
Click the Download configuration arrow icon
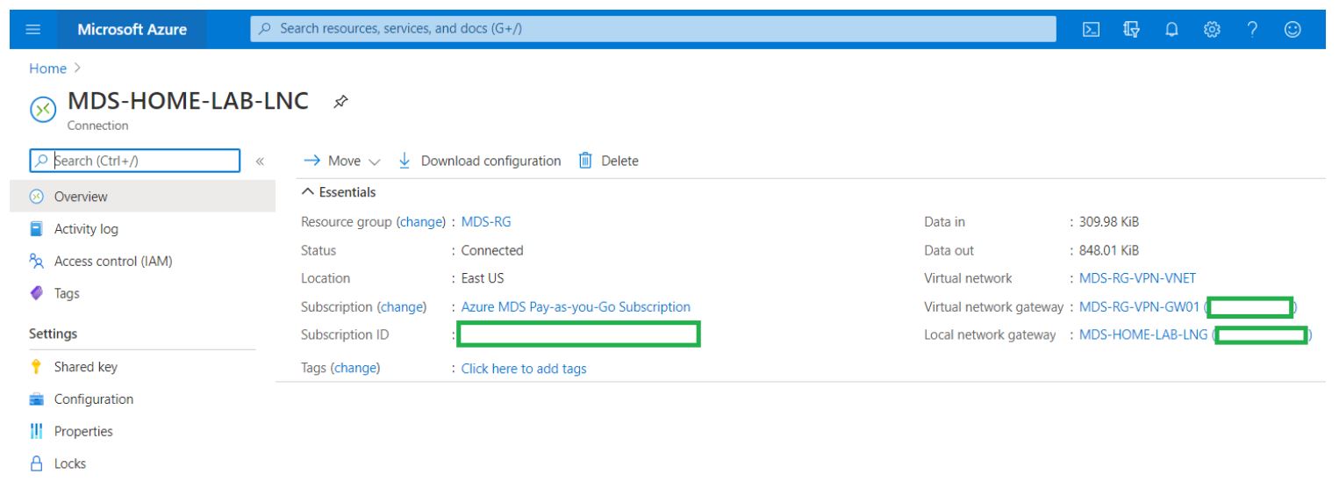[x=405, y=161]
